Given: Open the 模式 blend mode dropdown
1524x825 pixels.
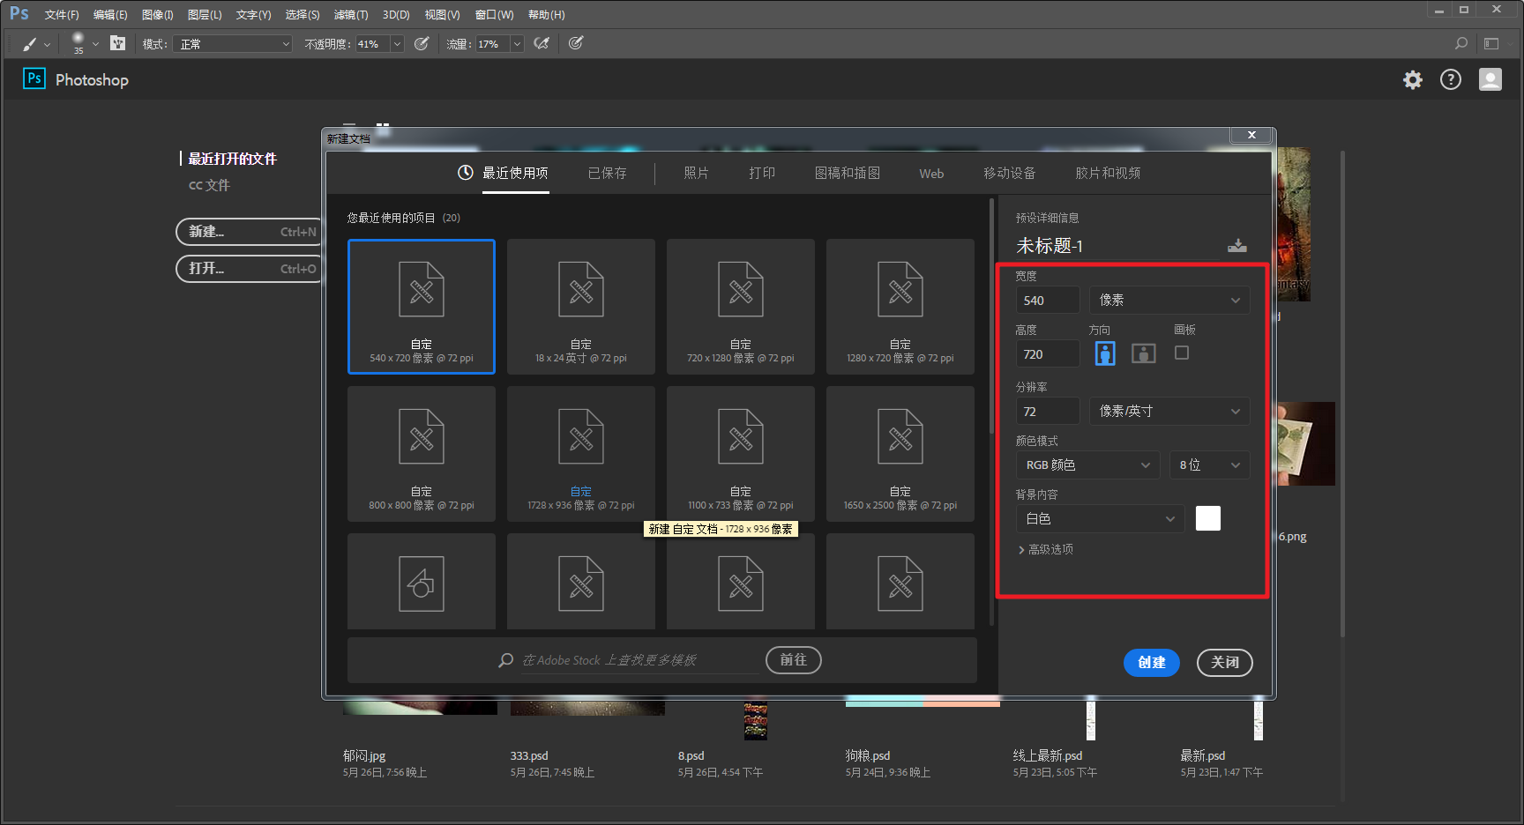Looking at the screenshot, I should pyautogui.click(x=233, y=44).
